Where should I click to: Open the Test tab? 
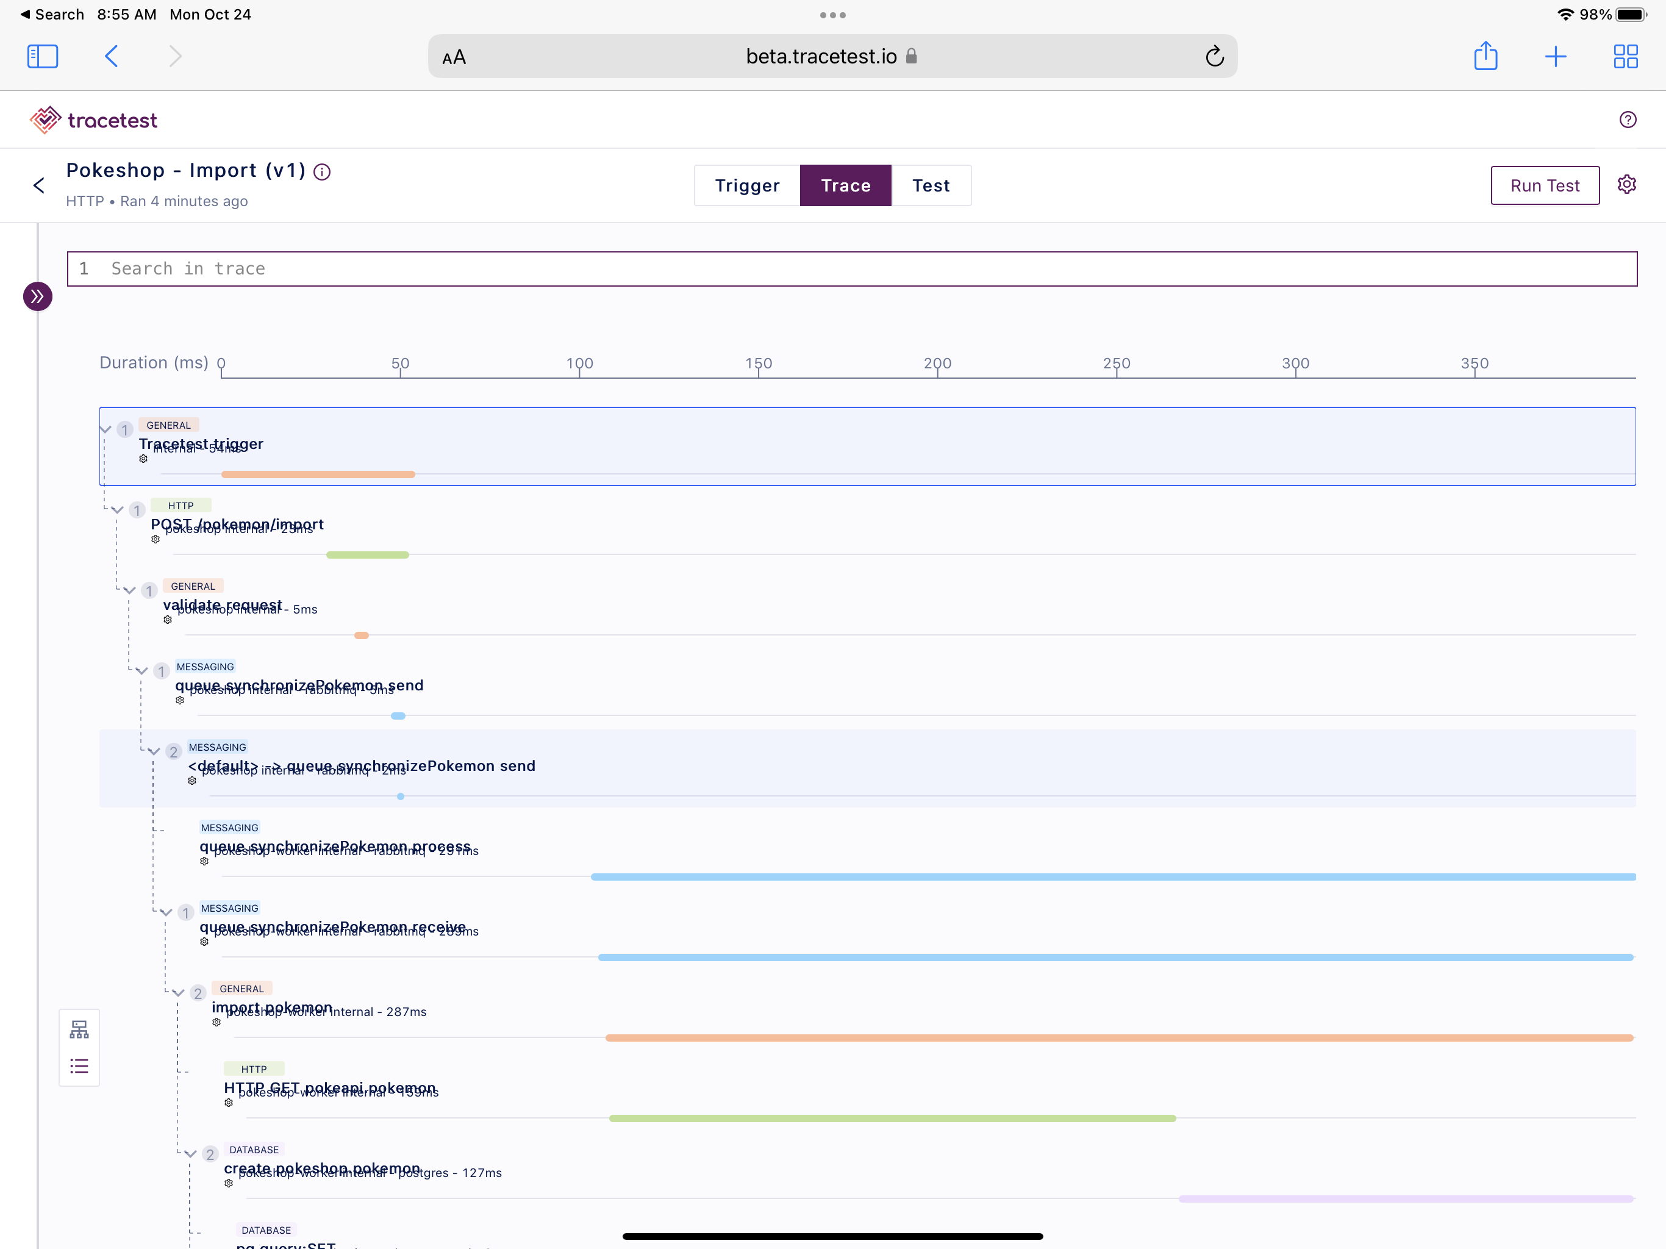point(932,185)
